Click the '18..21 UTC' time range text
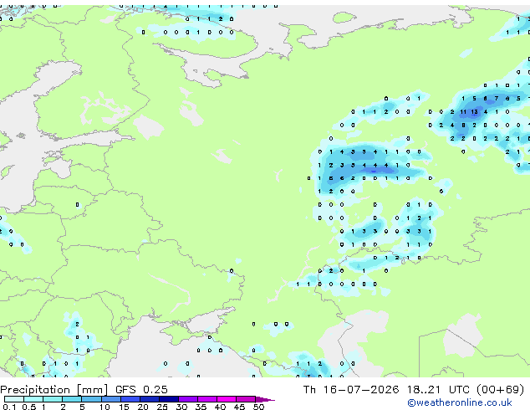530x410 pixels. [x=438, y=390]
